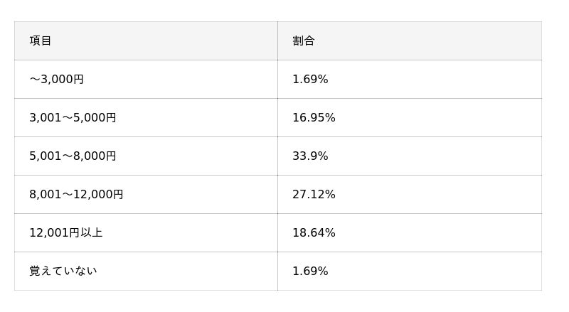Click the 項目 column header
This screenshot has height=312, width=569.
(41, 41)
